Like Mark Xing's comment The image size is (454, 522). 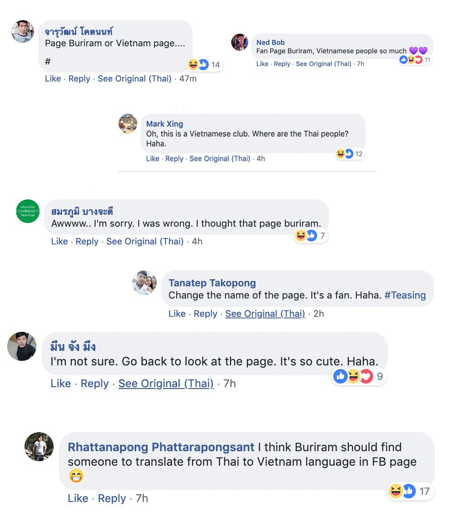tap(153, 158)
